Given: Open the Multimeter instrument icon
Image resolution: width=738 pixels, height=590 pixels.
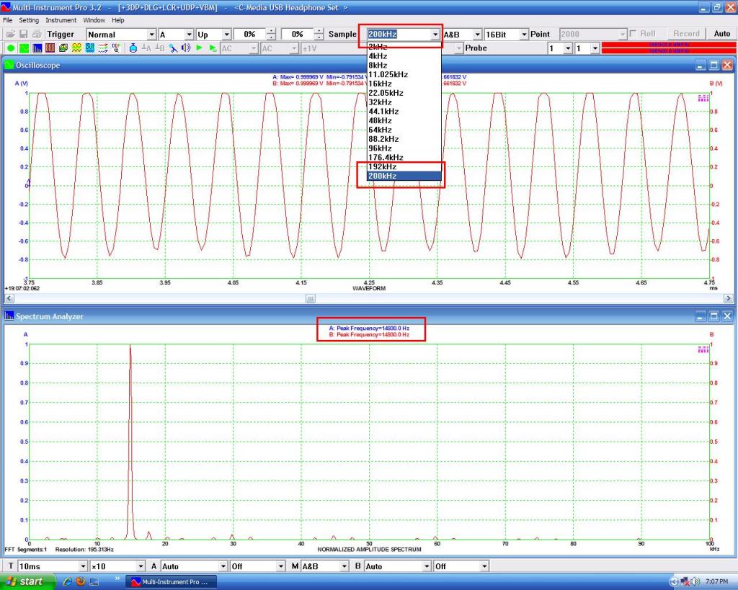Looking at the screenshot, I should click(x=50, y=48).
